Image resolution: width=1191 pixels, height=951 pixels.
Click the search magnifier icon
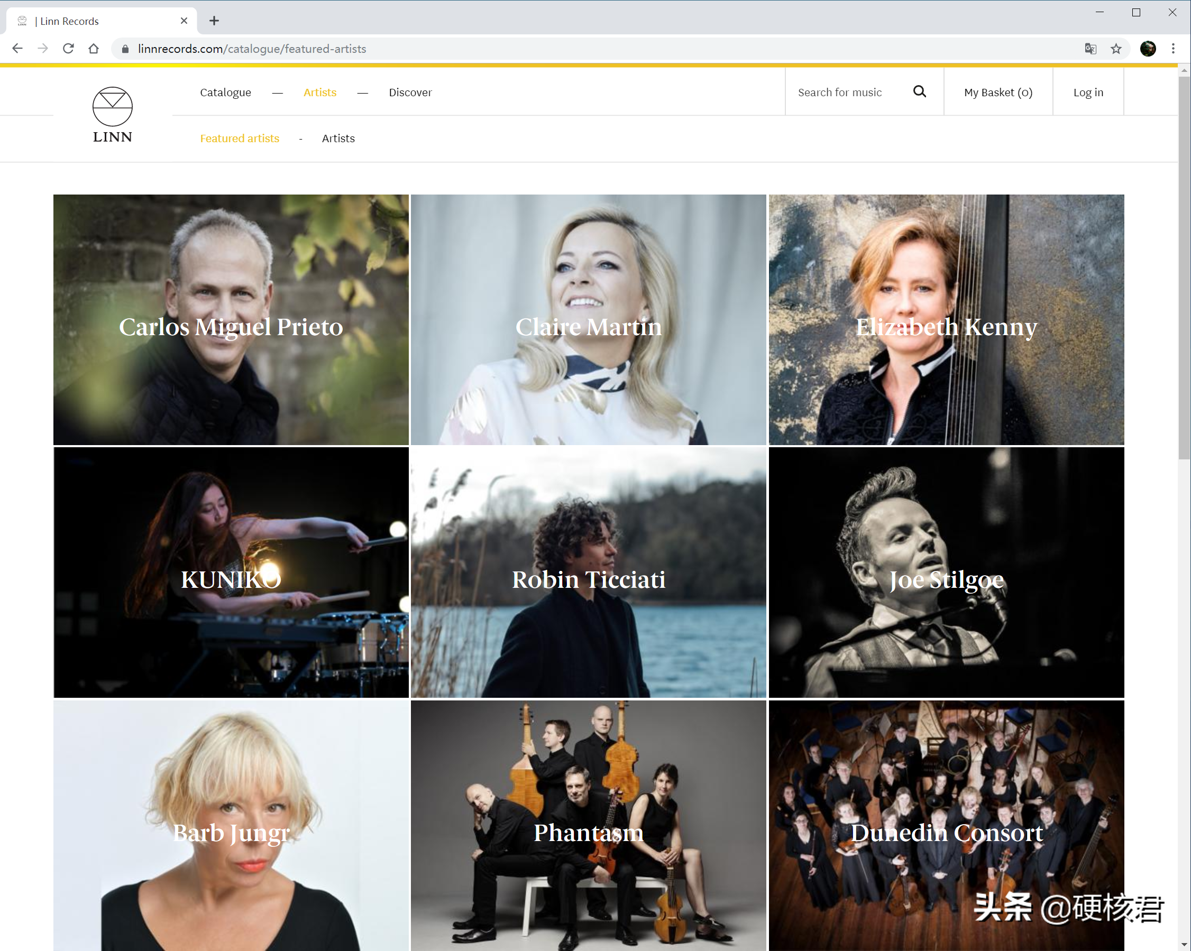[x=919, y=91]
